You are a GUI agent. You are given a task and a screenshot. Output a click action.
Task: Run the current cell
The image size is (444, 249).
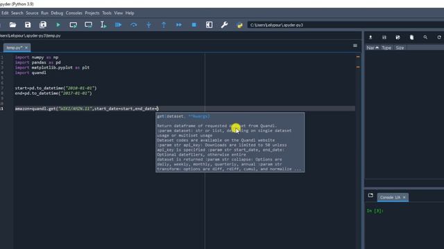[x=74, y=25]
